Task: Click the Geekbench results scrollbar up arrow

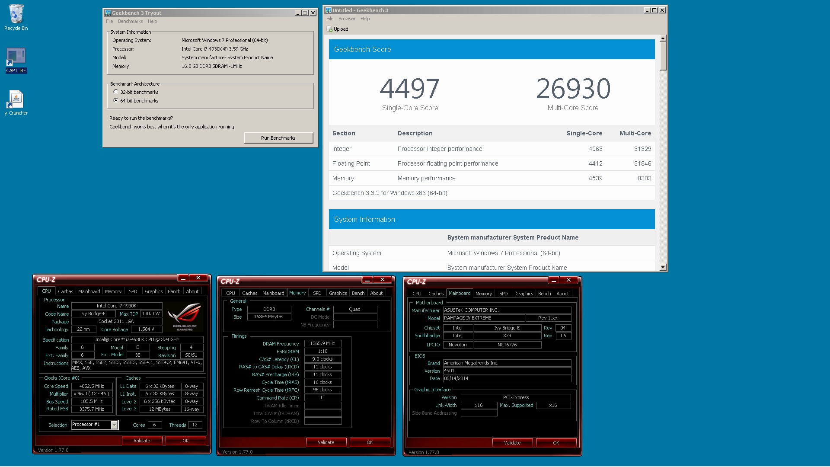Action: click(x=663, y=38)
